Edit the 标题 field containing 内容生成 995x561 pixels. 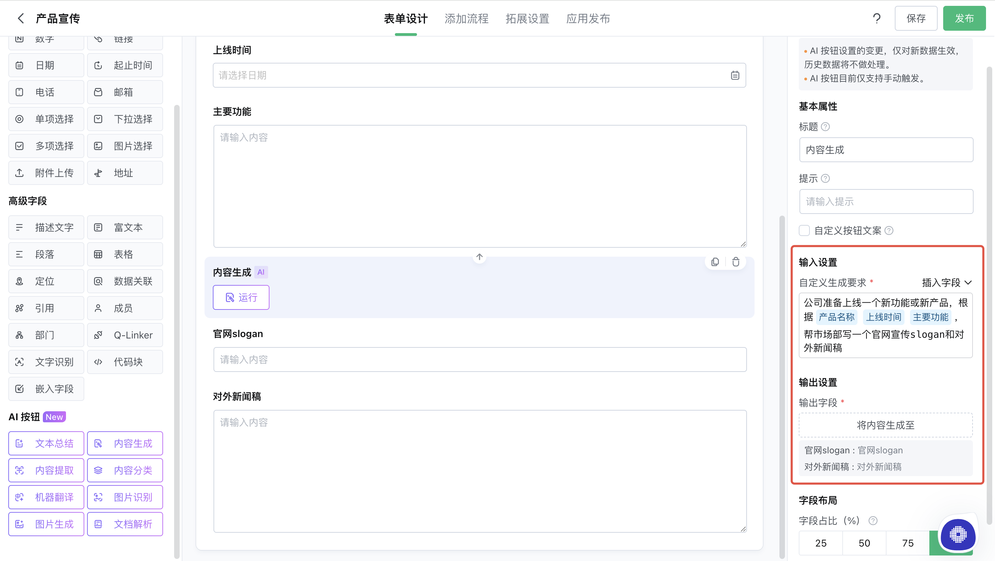(x=886, y=150)
